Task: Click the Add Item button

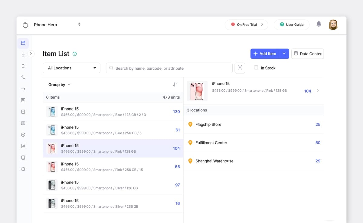Action: pyautogui.click(x=265, y=54)
